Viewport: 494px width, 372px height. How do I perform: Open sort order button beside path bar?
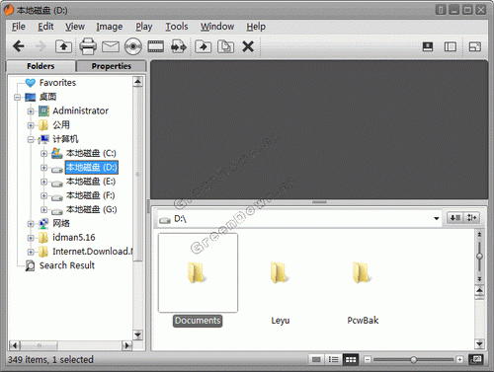point(455,218)
